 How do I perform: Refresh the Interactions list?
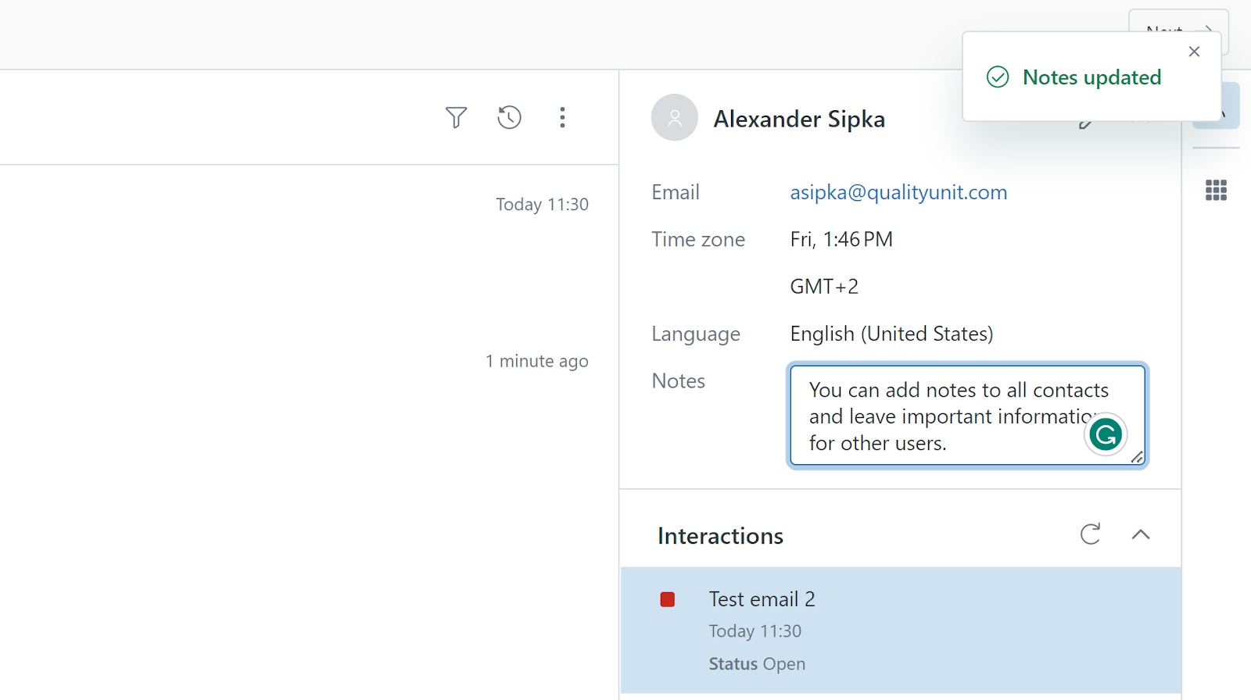1090,534
